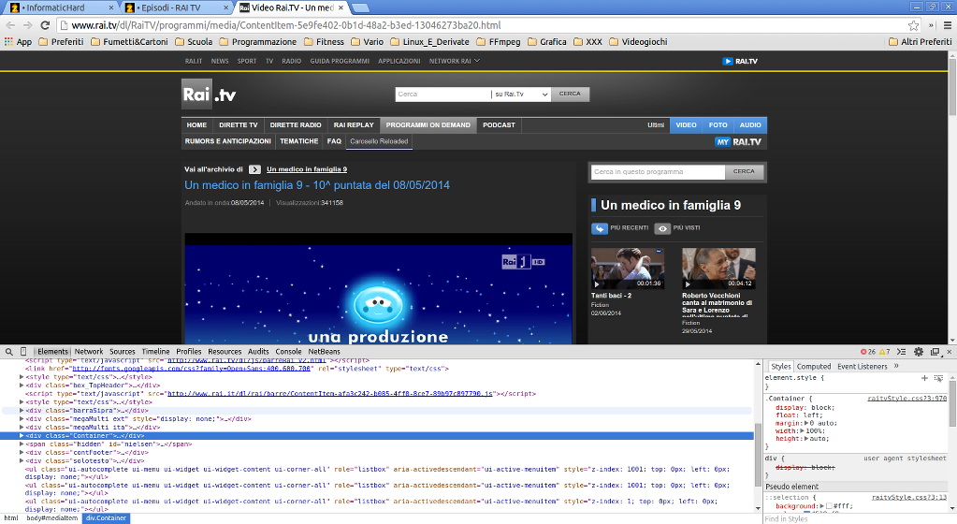Open the FFmpeg bookmarks folder
The image size is (957, 524).
pyautogui.click(x=498, y=41)
